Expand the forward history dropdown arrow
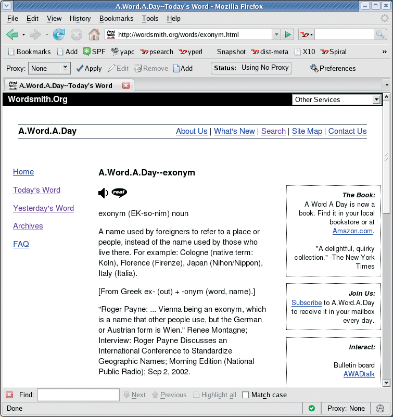Screen dimensions: 393x417 point(47,34)
